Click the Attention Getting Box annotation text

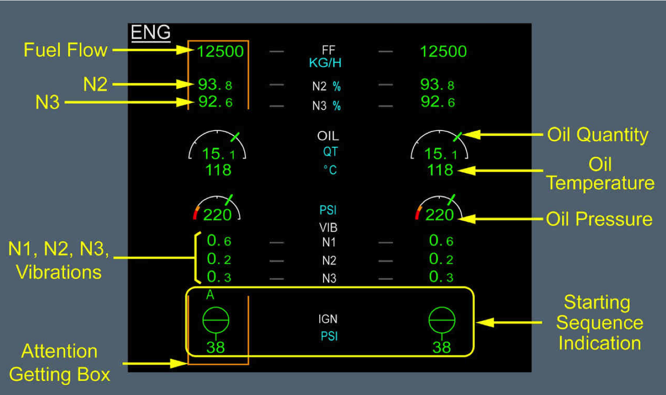[x=60, y=363]
